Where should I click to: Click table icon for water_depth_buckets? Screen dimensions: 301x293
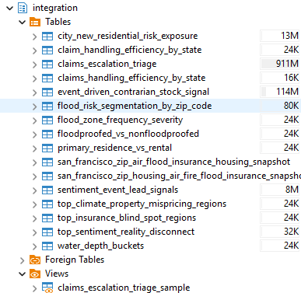[47, 246]
